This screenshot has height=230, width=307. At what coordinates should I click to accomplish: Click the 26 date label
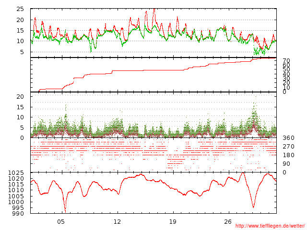(228, 221)
